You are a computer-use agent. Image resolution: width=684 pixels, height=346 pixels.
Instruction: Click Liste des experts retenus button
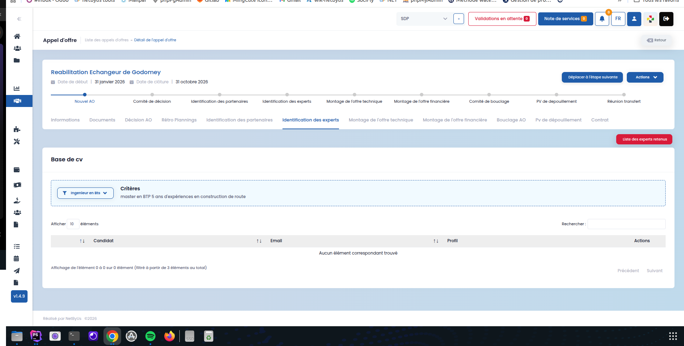click(x=644, y=139)
